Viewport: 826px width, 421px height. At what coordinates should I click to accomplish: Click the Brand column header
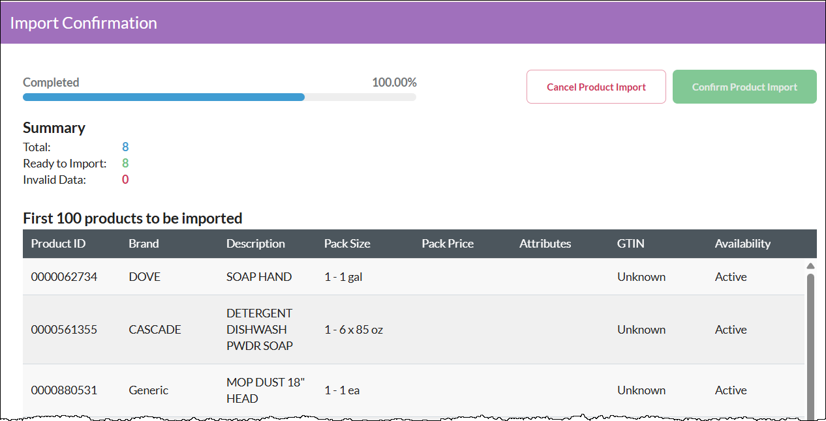tap(144, 244)
